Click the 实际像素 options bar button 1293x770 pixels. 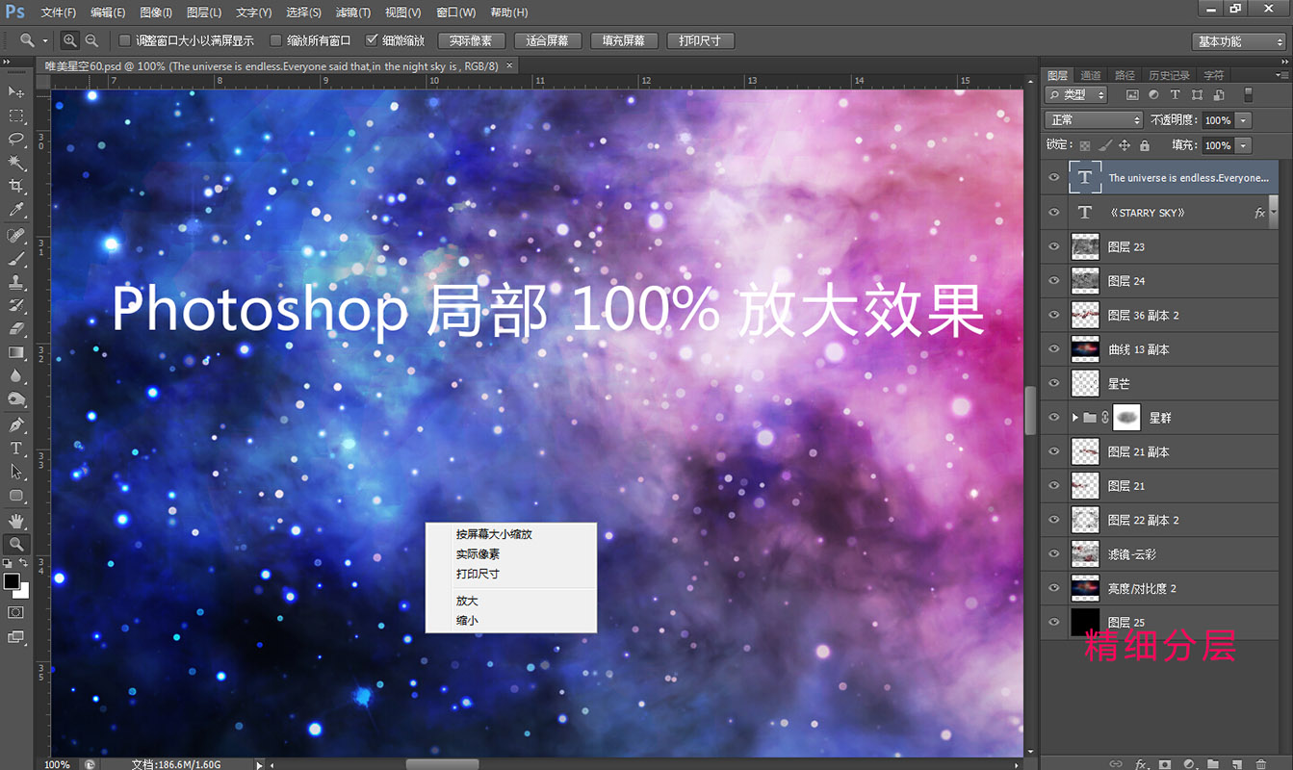pyautogui.click(x=471, y=40)
